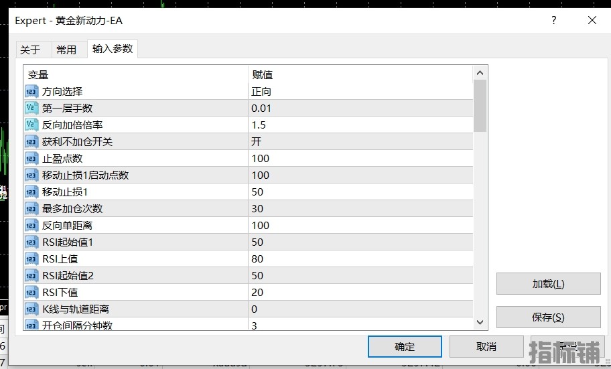Click the 加载(L) button
The image size is (611, 369).
[x=548, y=284]
